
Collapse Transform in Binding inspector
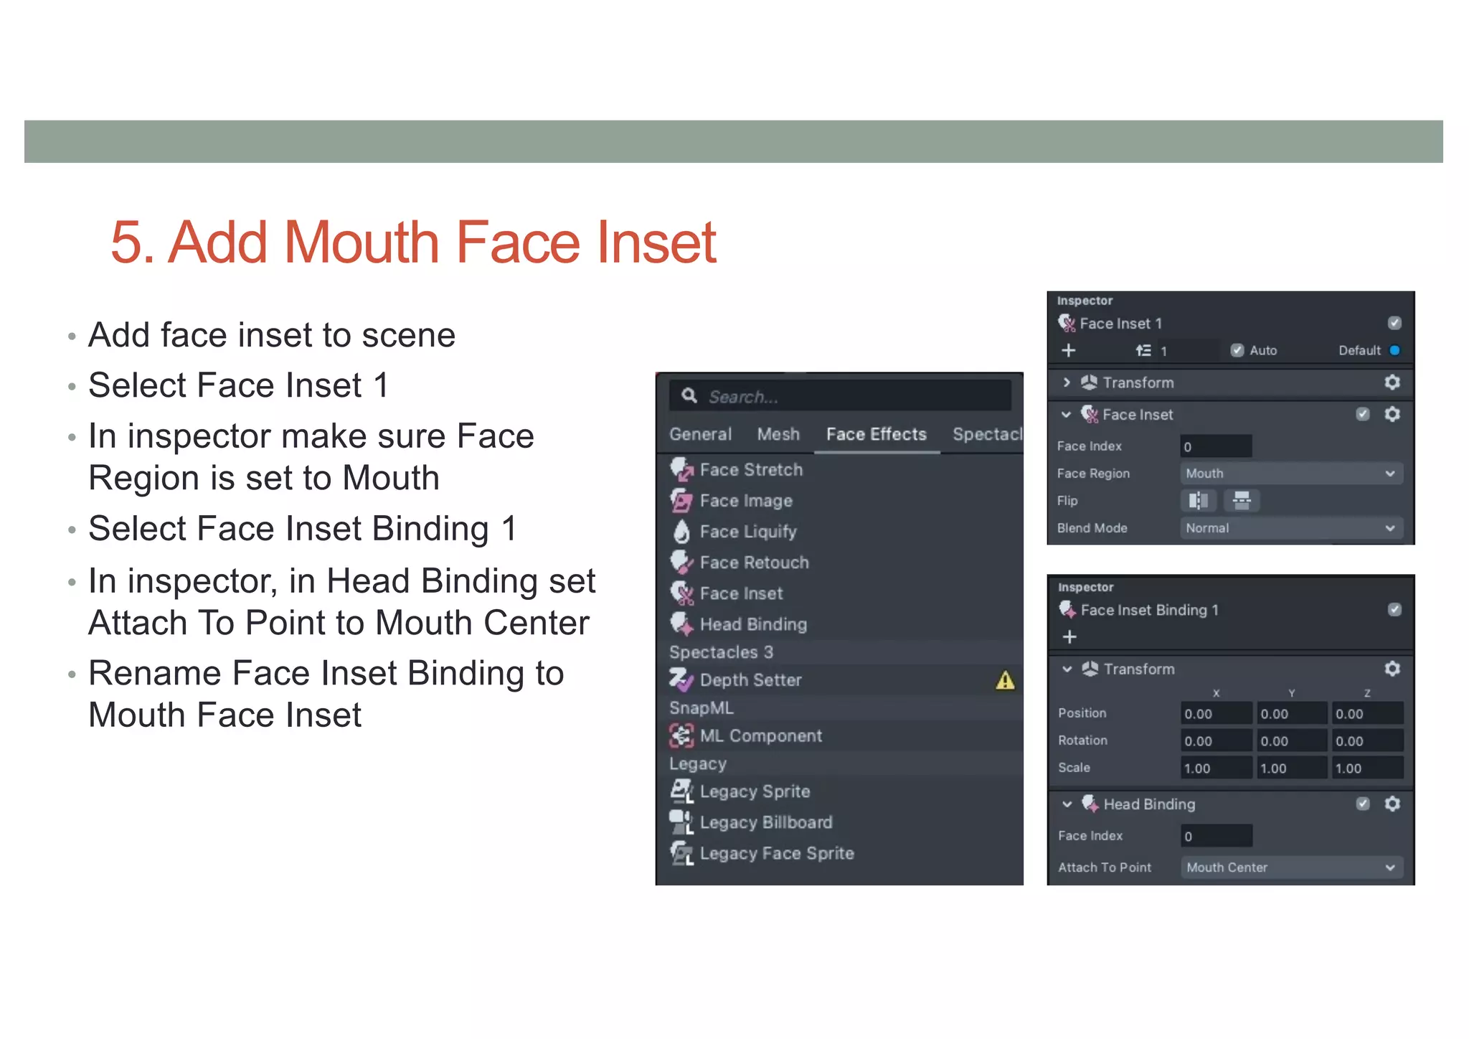tap(1067, 669)
